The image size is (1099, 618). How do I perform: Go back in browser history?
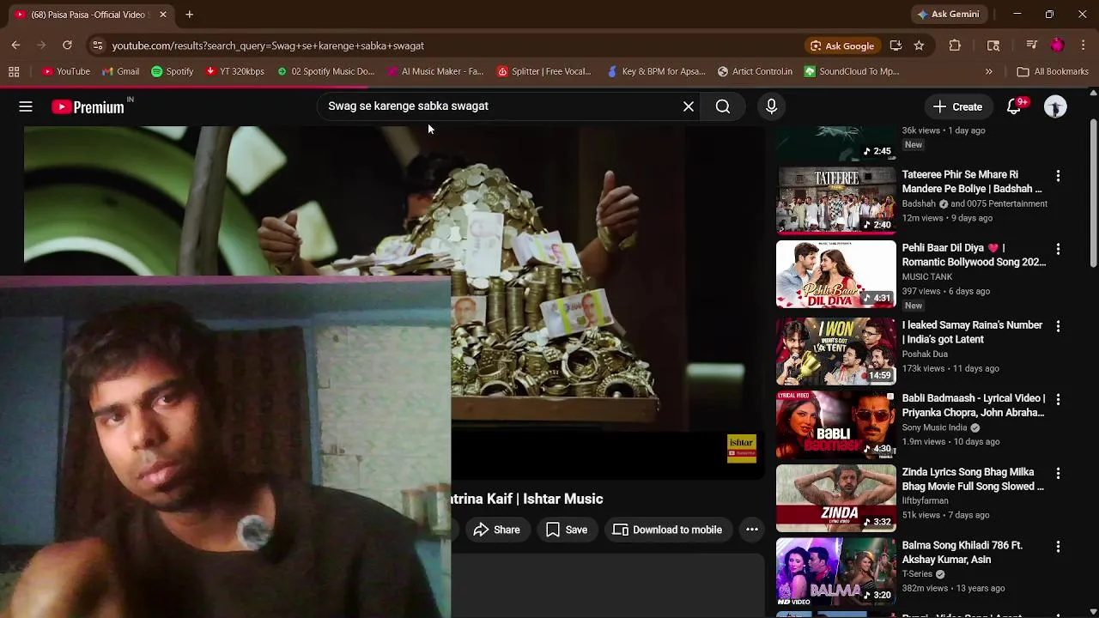pyautogui.click(x=15, y=45)
